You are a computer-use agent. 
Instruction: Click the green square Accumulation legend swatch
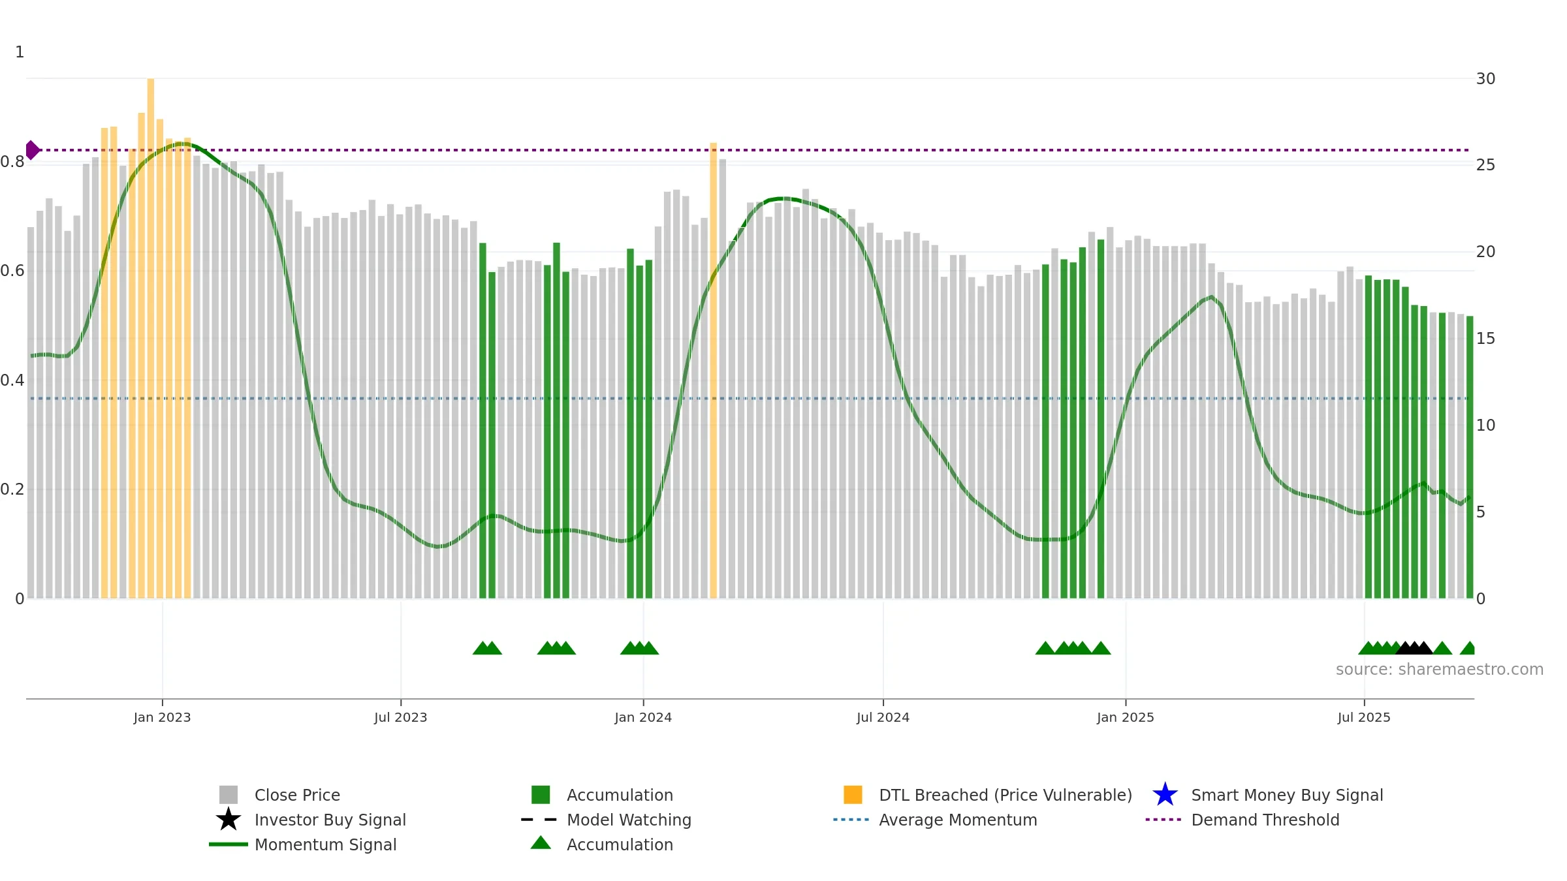click(541, 795)
